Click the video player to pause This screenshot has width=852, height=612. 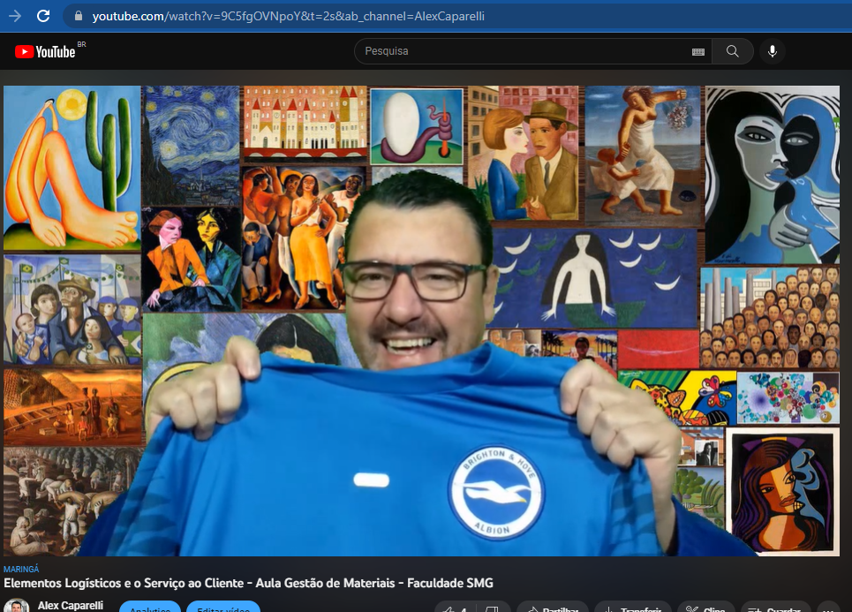tap(422, 321)
